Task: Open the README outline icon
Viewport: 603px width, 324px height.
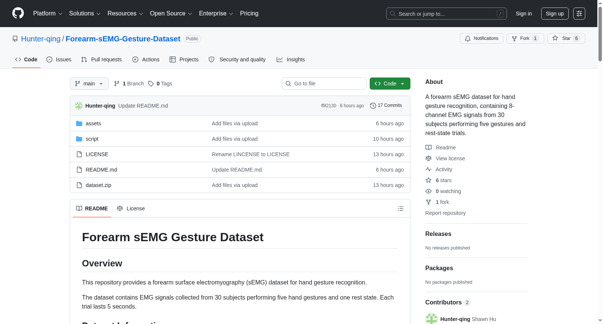Action: pyautogui.click(x=401, y=208)
